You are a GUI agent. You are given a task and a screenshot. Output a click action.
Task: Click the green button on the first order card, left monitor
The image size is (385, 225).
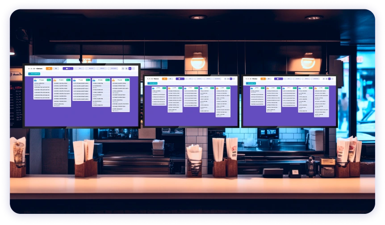coord(49,80)
